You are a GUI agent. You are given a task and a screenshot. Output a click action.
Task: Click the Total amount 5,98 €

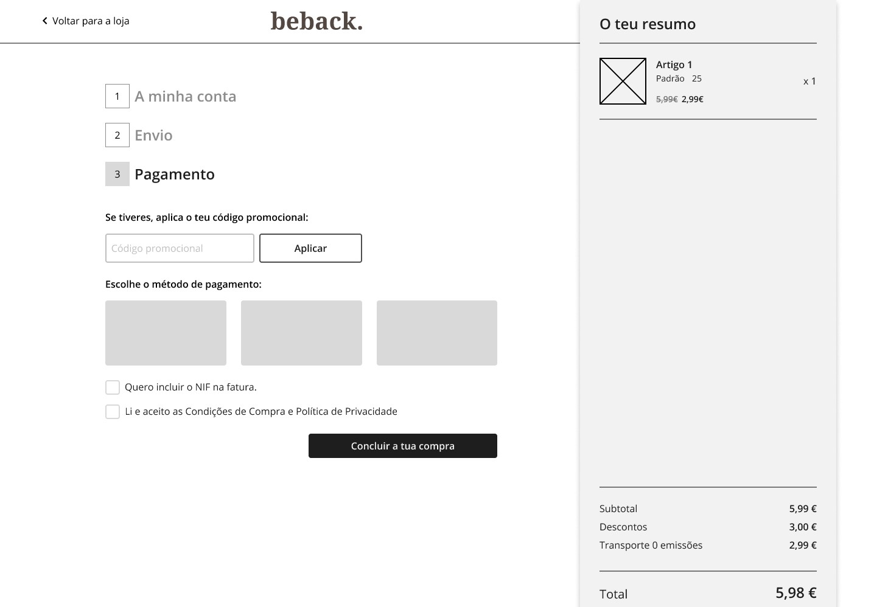[x=795, y=593]
